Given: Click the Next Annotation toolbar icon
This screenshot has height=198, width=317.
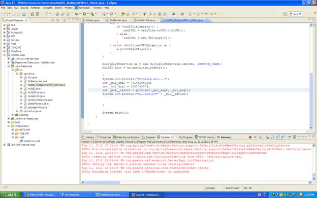Looking at the screenshot, I should (x=190, y=14).
